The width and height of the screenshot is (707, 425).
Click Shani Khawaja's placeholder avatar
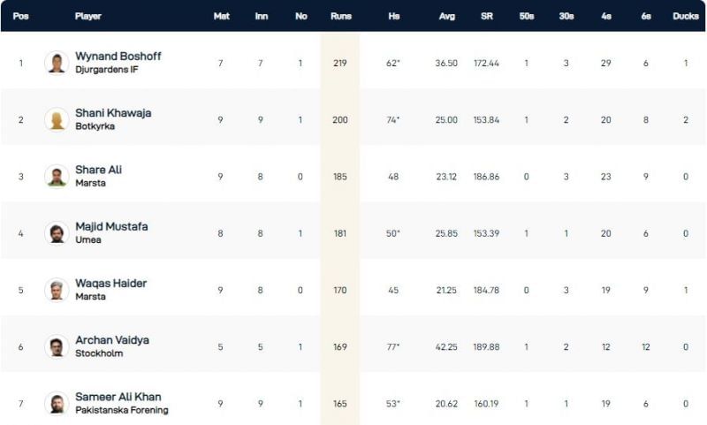57,119
